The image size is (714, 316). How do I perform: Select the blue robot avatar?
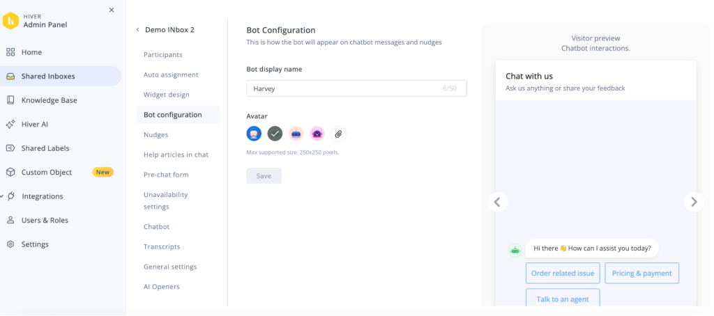coord(254,133)
